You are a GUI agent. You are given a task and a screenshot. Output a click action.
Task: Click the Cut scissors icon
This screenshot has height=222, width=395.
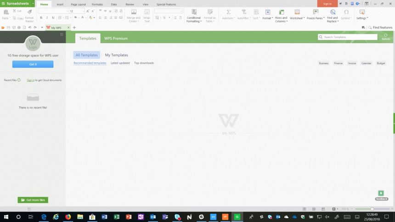click(14, 11)
